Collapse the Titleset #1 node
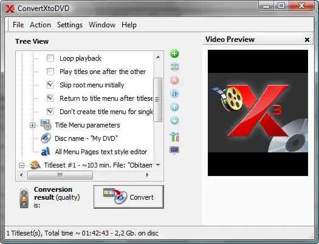This screenshot has width=319, height=244. click(x=21, y=165)
